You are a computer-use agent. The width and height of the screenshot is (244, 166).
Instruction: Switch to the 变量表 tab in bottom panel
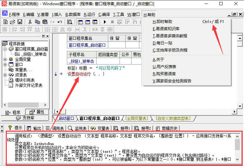100,128
